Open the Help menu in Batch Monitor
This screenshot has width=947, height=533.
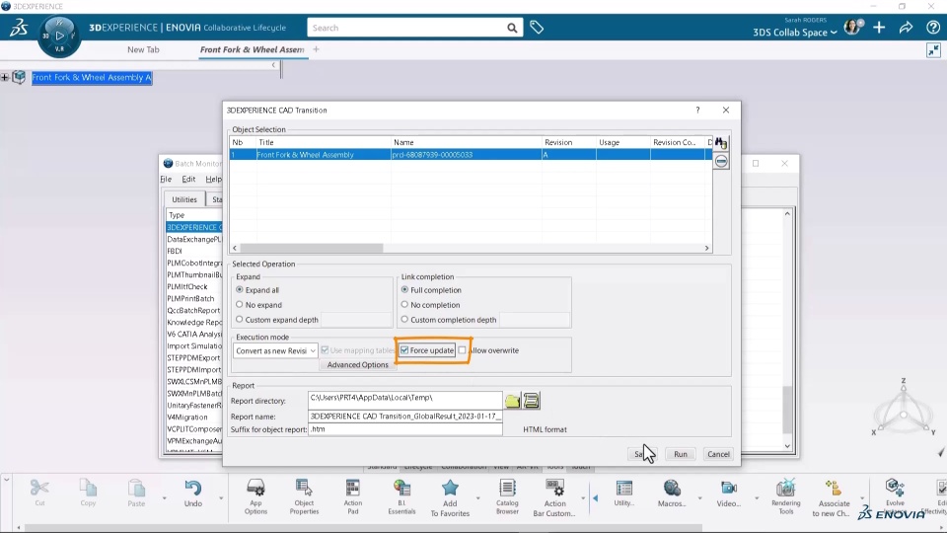coord(213,180)
